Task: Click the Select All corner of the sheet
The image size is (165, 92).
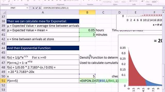Action: (x=3, y=13)
